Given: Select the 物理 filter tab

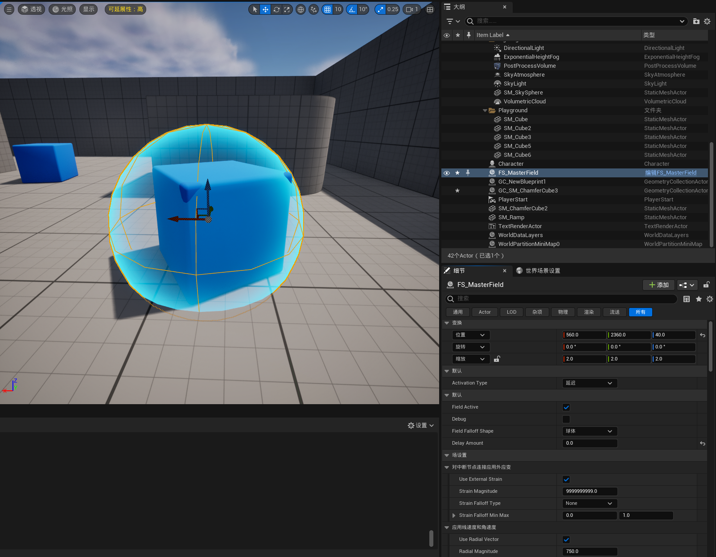Looking at the screenshot, I should click(563, 312).
